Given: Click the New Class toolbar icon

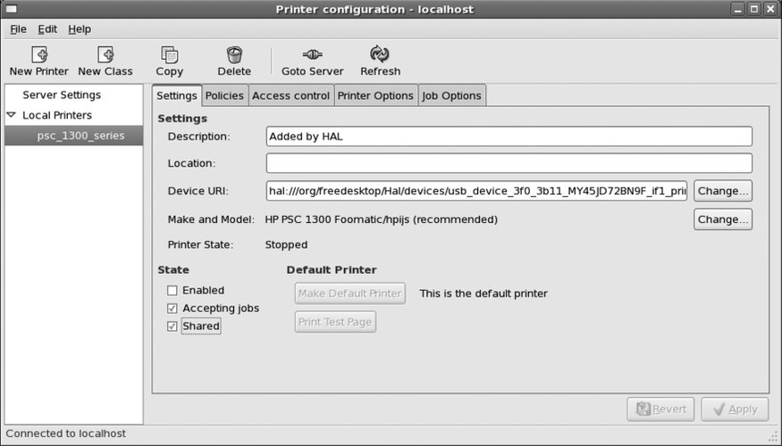Looking at the screenshot, I should coord(105,55).
